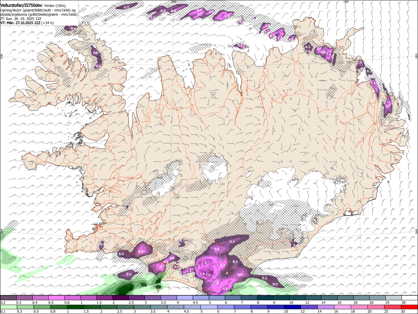Click the upper legend swatch between 0.2 and 0.3
This screenshot has height=314, width=418.
pos(8,298)
